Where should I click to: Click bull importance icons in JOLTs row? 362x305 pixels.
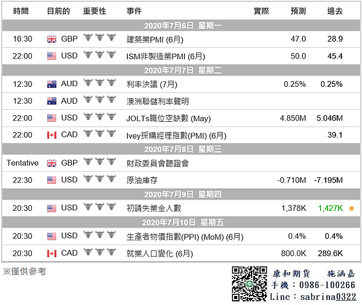pos(100,116)
